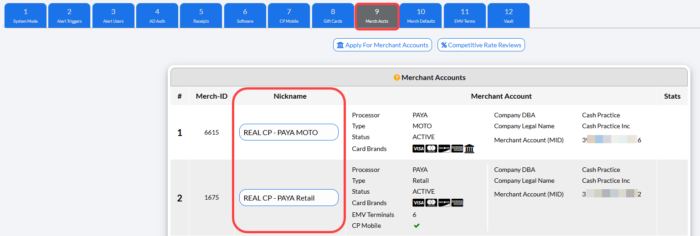Click the MOTO type value
Image resolution: width=700 pixels, height=236 pixels.
click(422, 126)
